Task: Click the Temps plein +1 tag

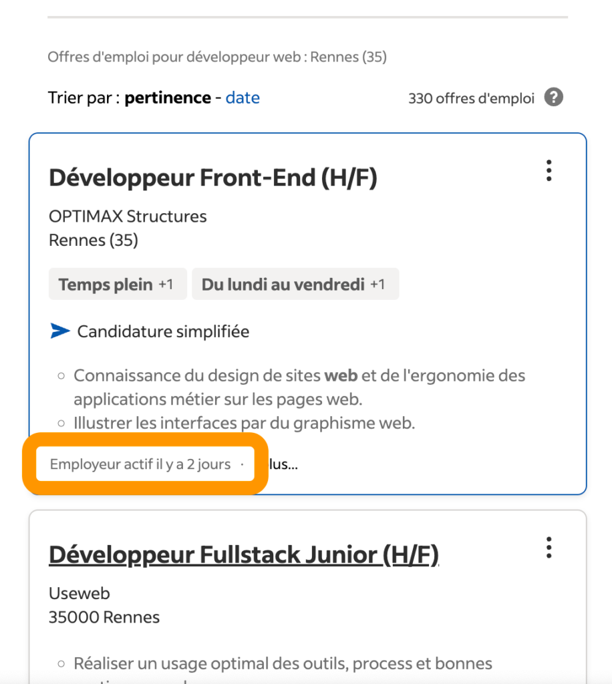Action: click(x=117, y=285)
